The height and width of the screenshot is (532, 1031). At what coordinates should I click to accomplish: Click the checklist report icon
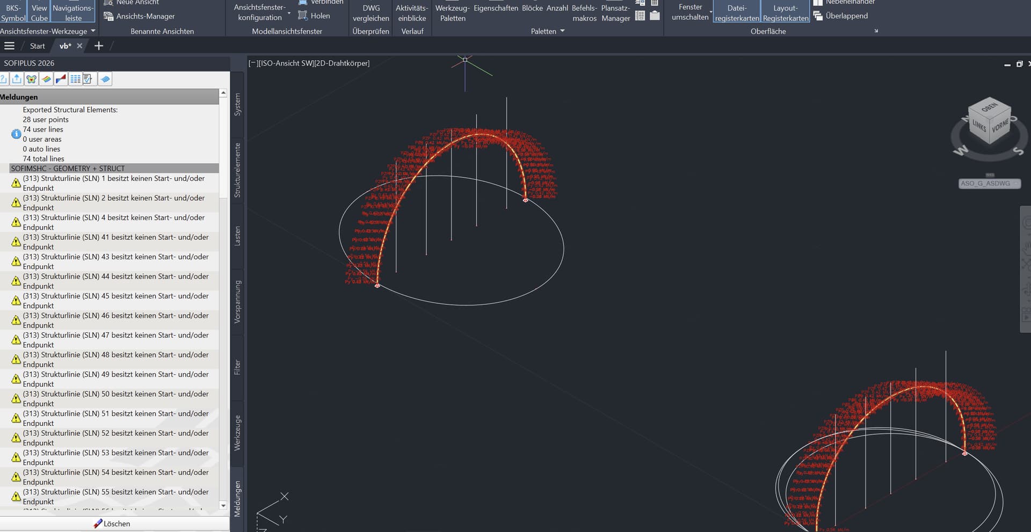point(88,79)
